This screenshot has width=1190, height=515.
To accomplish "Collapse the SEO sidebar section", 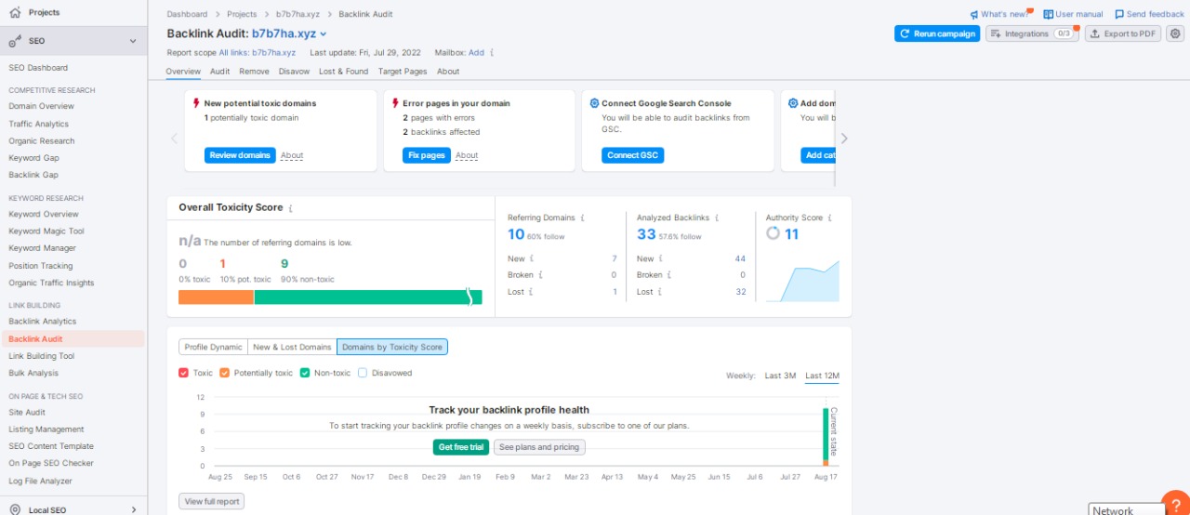I will tap(133, 41).
